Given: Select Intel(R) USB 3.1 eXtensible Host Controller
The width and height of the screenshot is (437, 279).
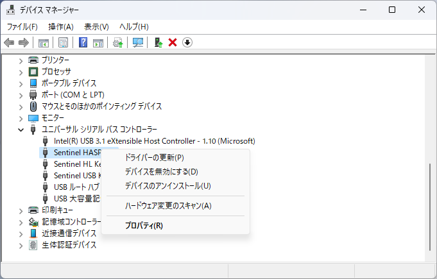Looking at the screenshot, I should coord(154,141).
